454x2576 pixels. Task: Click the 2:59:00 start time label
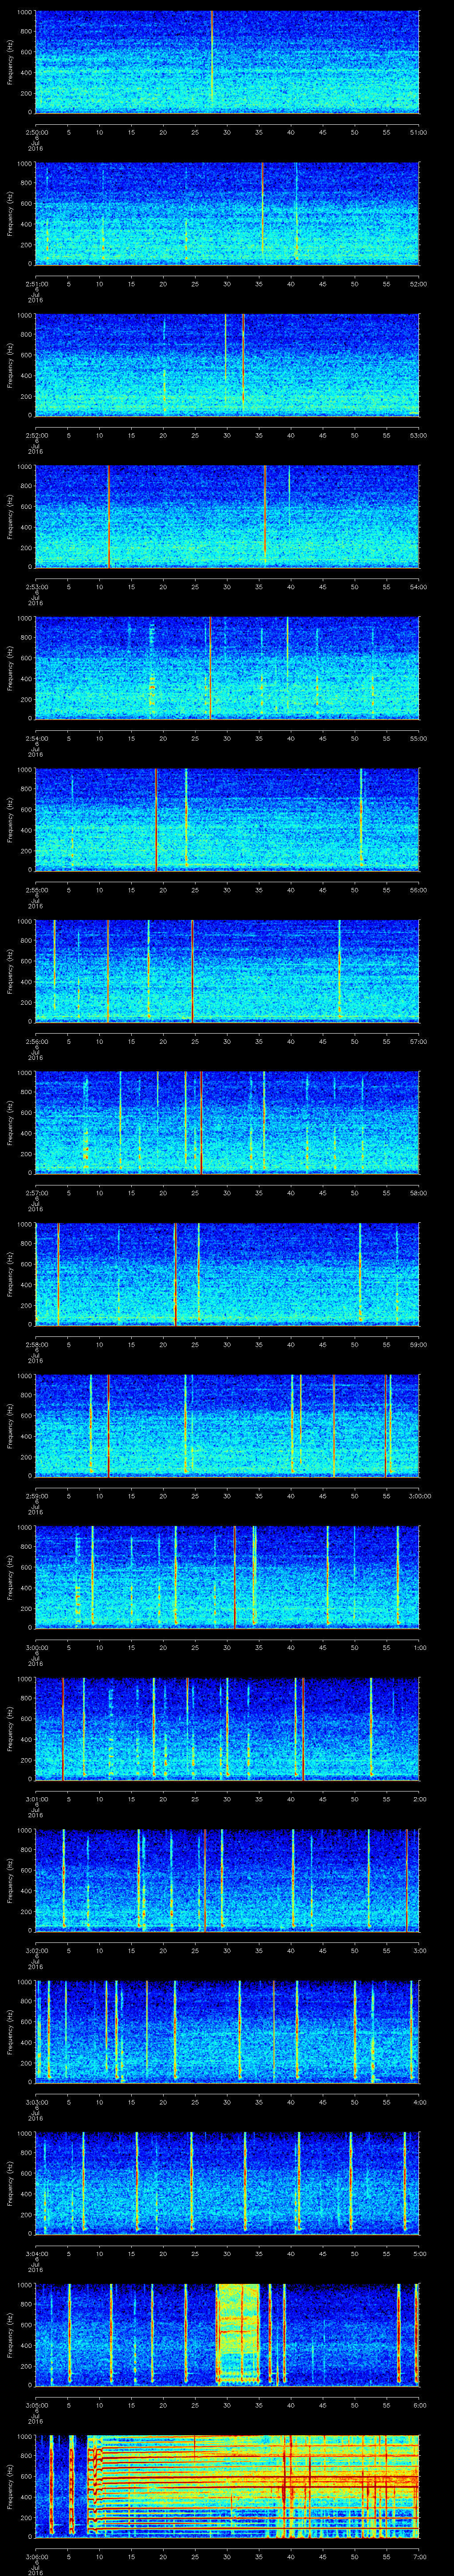coord(36,1496)
